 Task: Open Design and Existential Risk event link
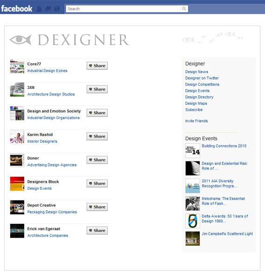[x=225, y=166]
